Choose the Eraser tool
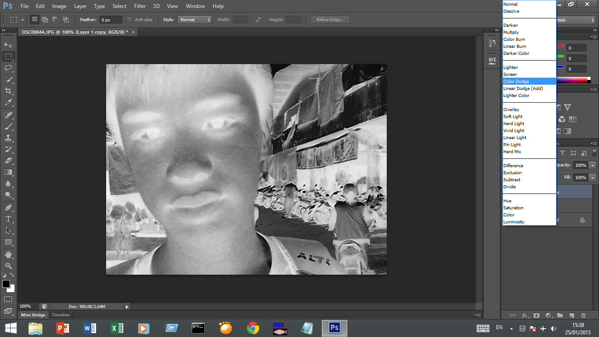 pyautogui.click(x=8, y=161)
